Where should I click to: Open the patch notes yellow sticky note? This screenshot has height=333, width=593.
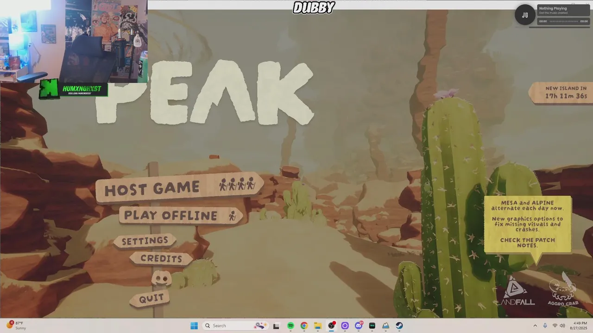pyautogui.click(x=528, y=225)
